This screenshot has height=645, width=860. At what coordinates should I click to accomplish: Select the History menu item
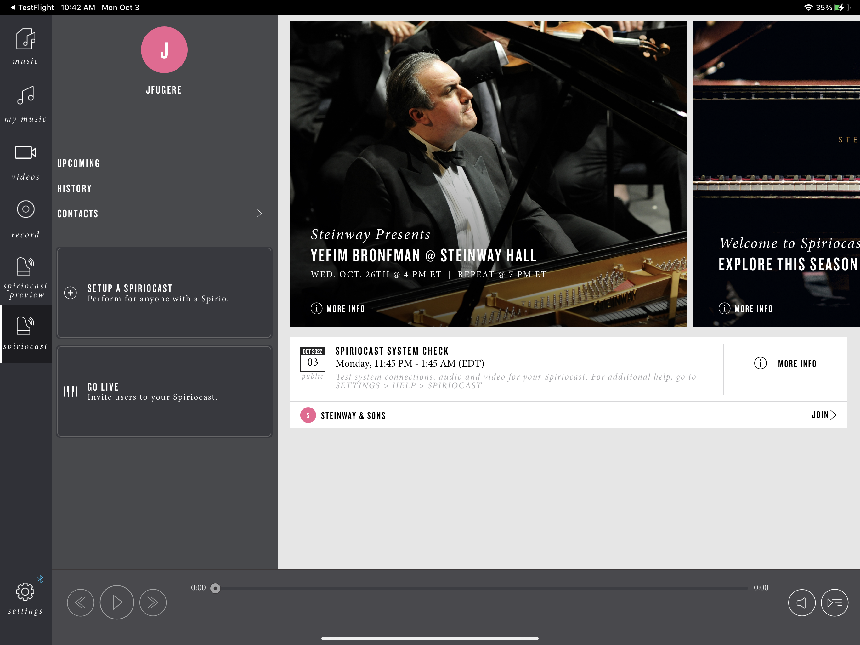74,188
